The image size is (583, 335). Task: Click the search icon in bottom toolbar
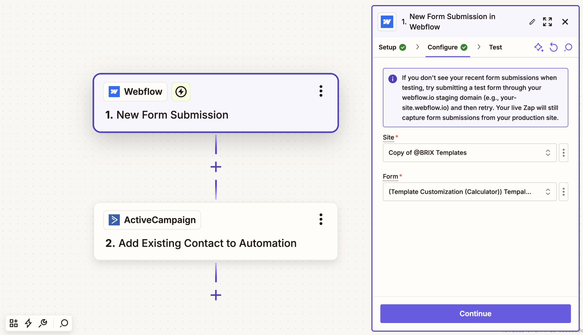64,323
